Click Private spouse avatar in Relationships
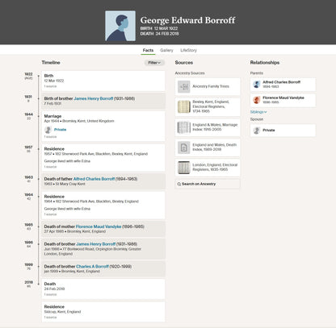This screenshot has width=336, height=328. (x=257, y=131)
